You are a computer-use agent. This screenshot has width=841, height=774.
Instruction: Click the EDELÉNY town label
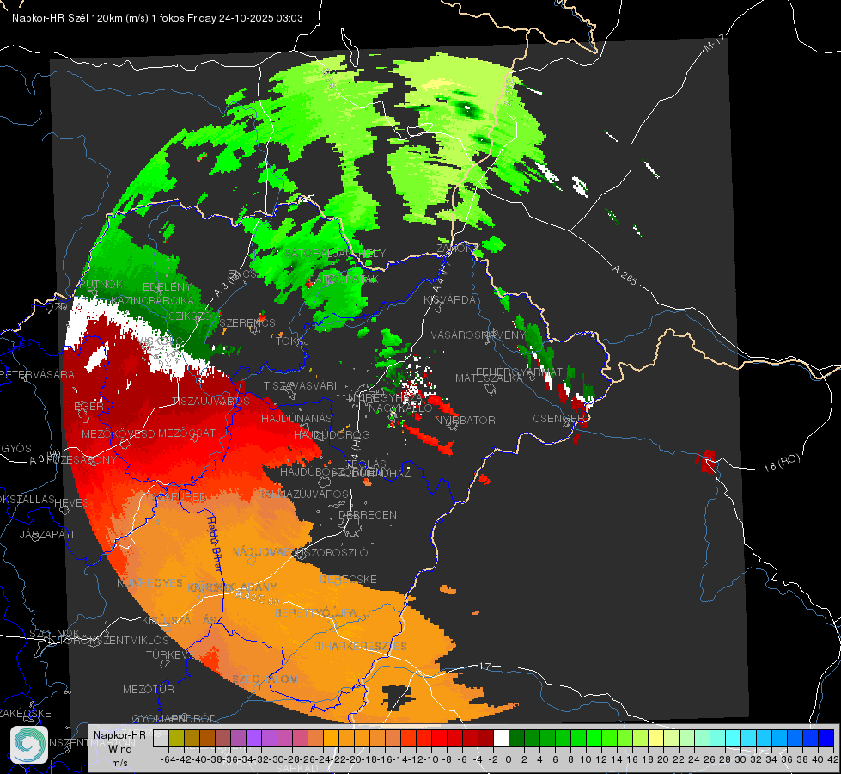coord(167,287)
